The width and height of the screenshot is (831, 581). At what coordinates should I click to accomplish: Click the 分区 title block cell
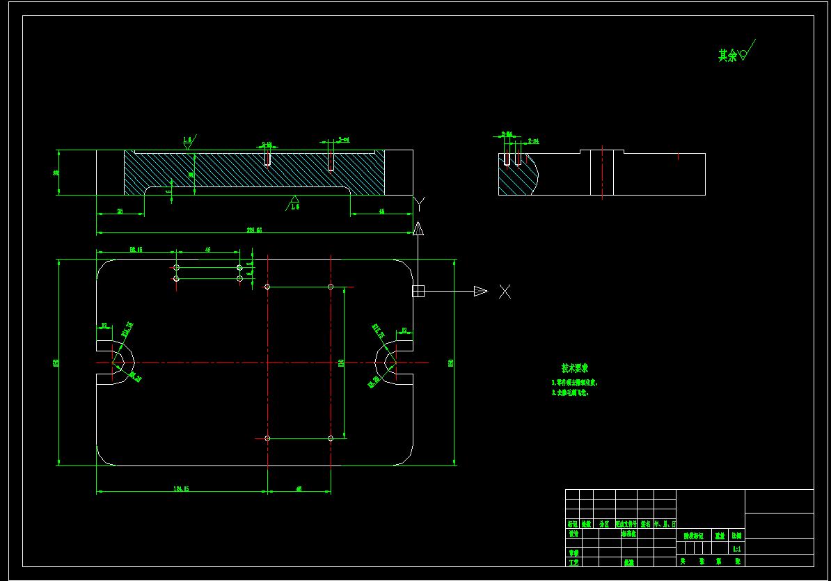click(x=604, y=524)
